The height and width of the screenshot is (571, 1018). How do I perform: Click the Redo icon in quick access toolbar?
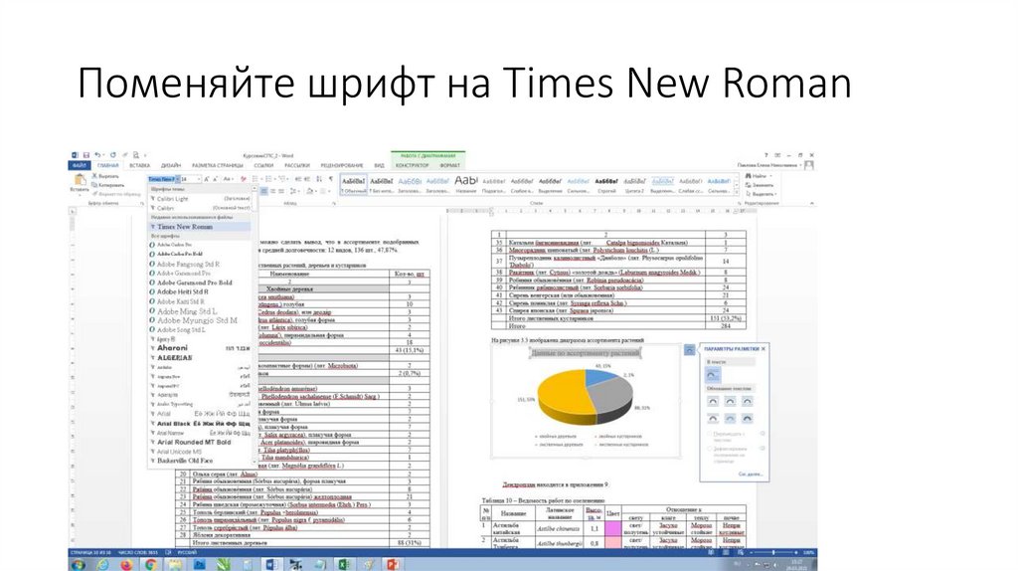point(112,155)
